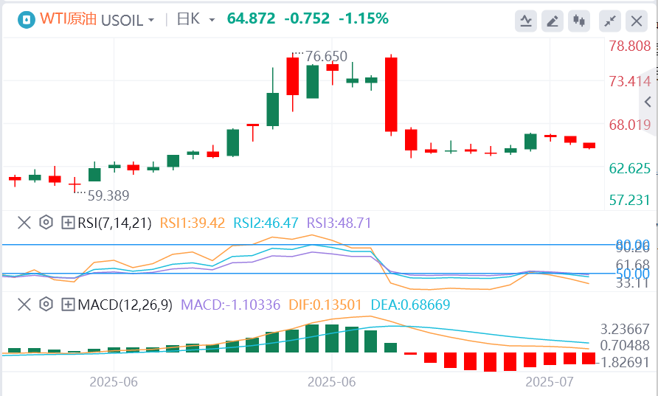The width and height of the screenshot is (658, 396).
Task: Click the collapse fullscreen arrows icon
Action: (610, 21)
